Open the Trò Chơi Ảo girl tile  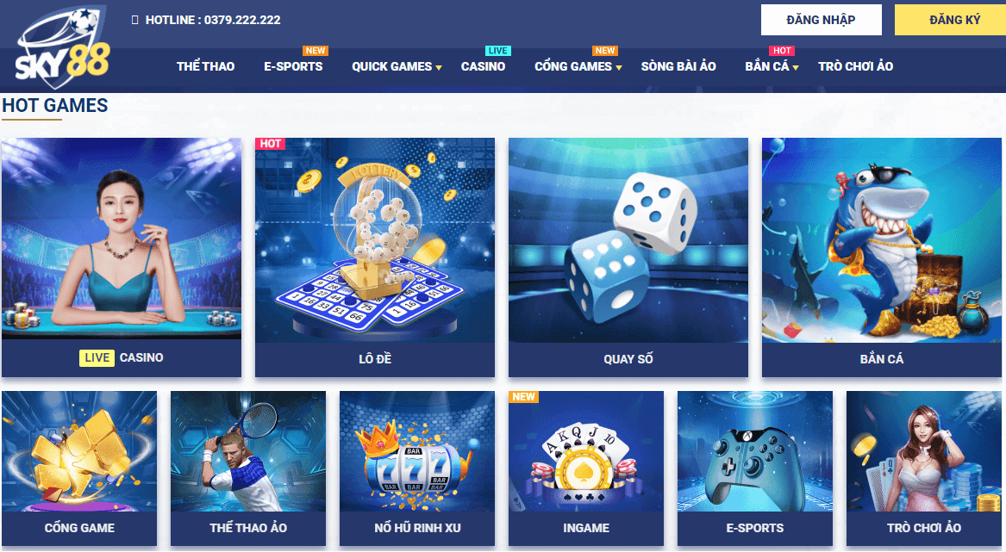(924, 468)
